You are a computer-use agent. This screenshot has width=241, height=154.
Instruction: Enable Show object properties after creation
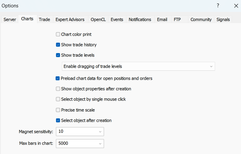58,89
